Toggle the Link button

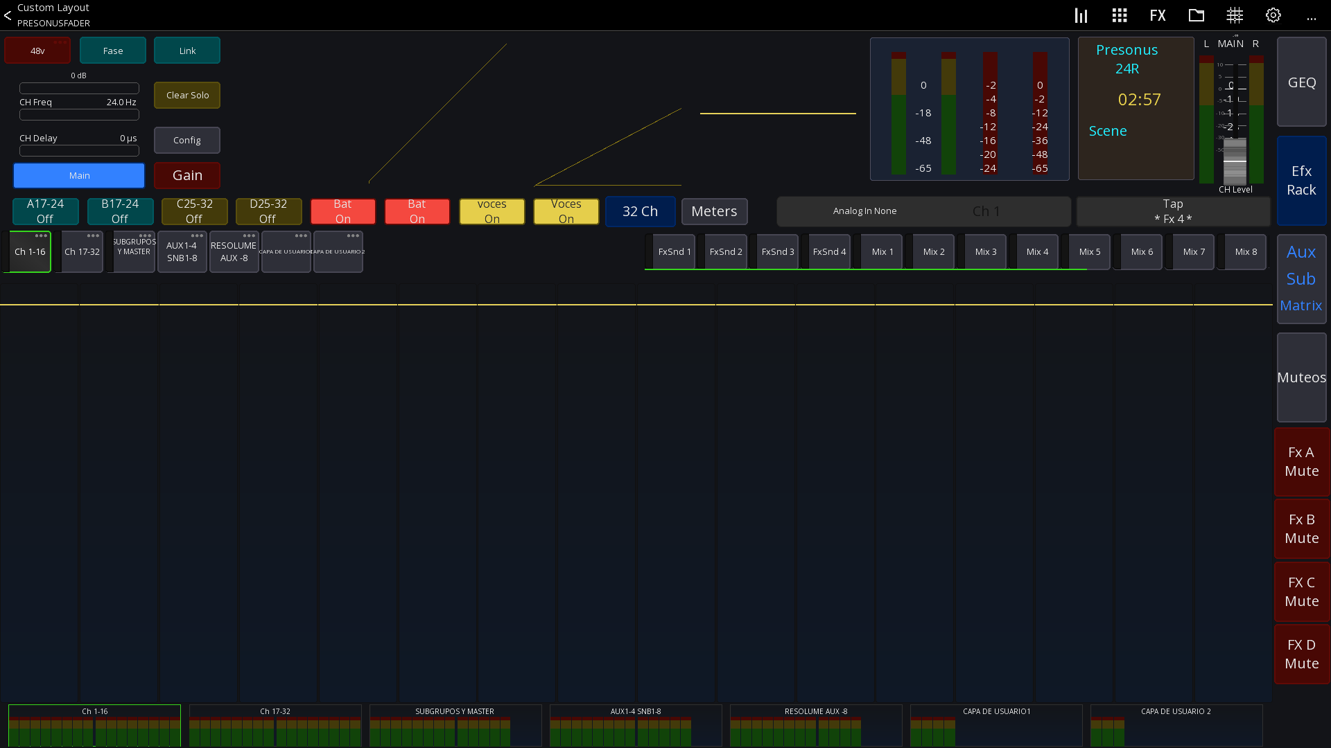point(187,51)
